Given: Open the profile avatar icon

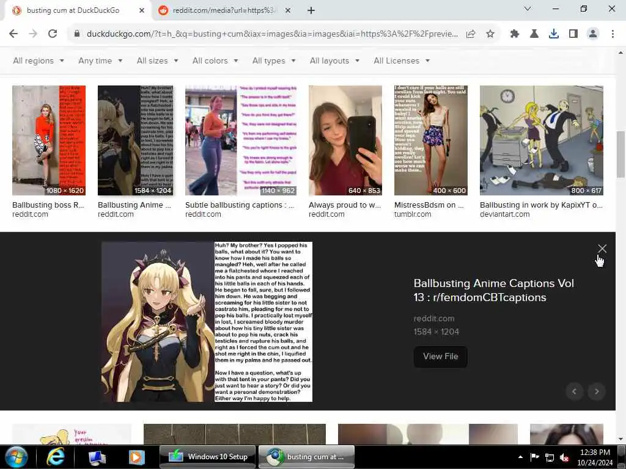Looking at the screenshot, I should click(x=593, y=34).
